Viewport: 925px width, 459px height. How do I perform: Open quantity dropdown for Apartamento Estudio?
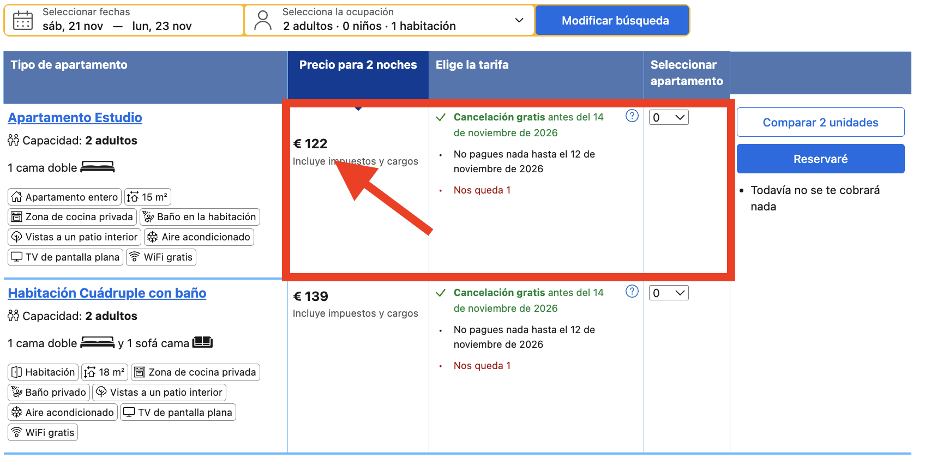coord(669,117)
